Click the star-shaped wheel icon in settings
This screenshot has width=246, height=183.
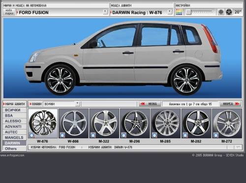point(229,12)
